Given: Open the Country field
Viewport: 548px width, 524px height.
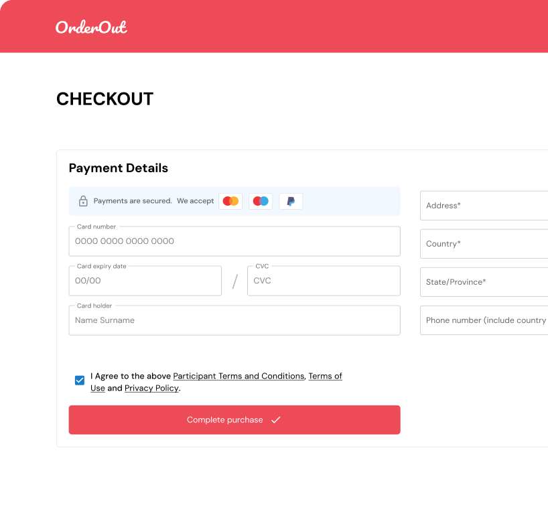Looking at the screenshot, I should pos(484,244).
